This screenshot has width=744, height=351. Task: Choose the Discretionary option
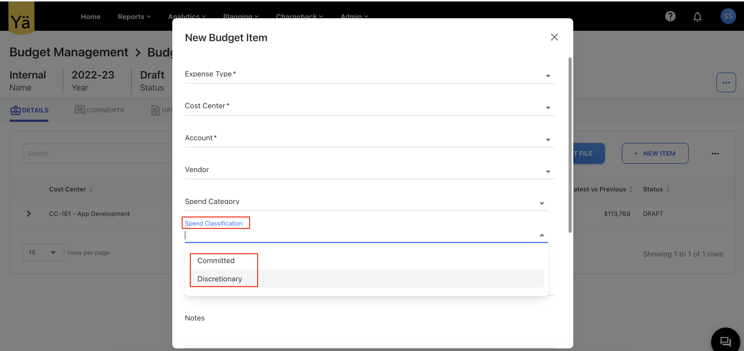pos(220,279)
